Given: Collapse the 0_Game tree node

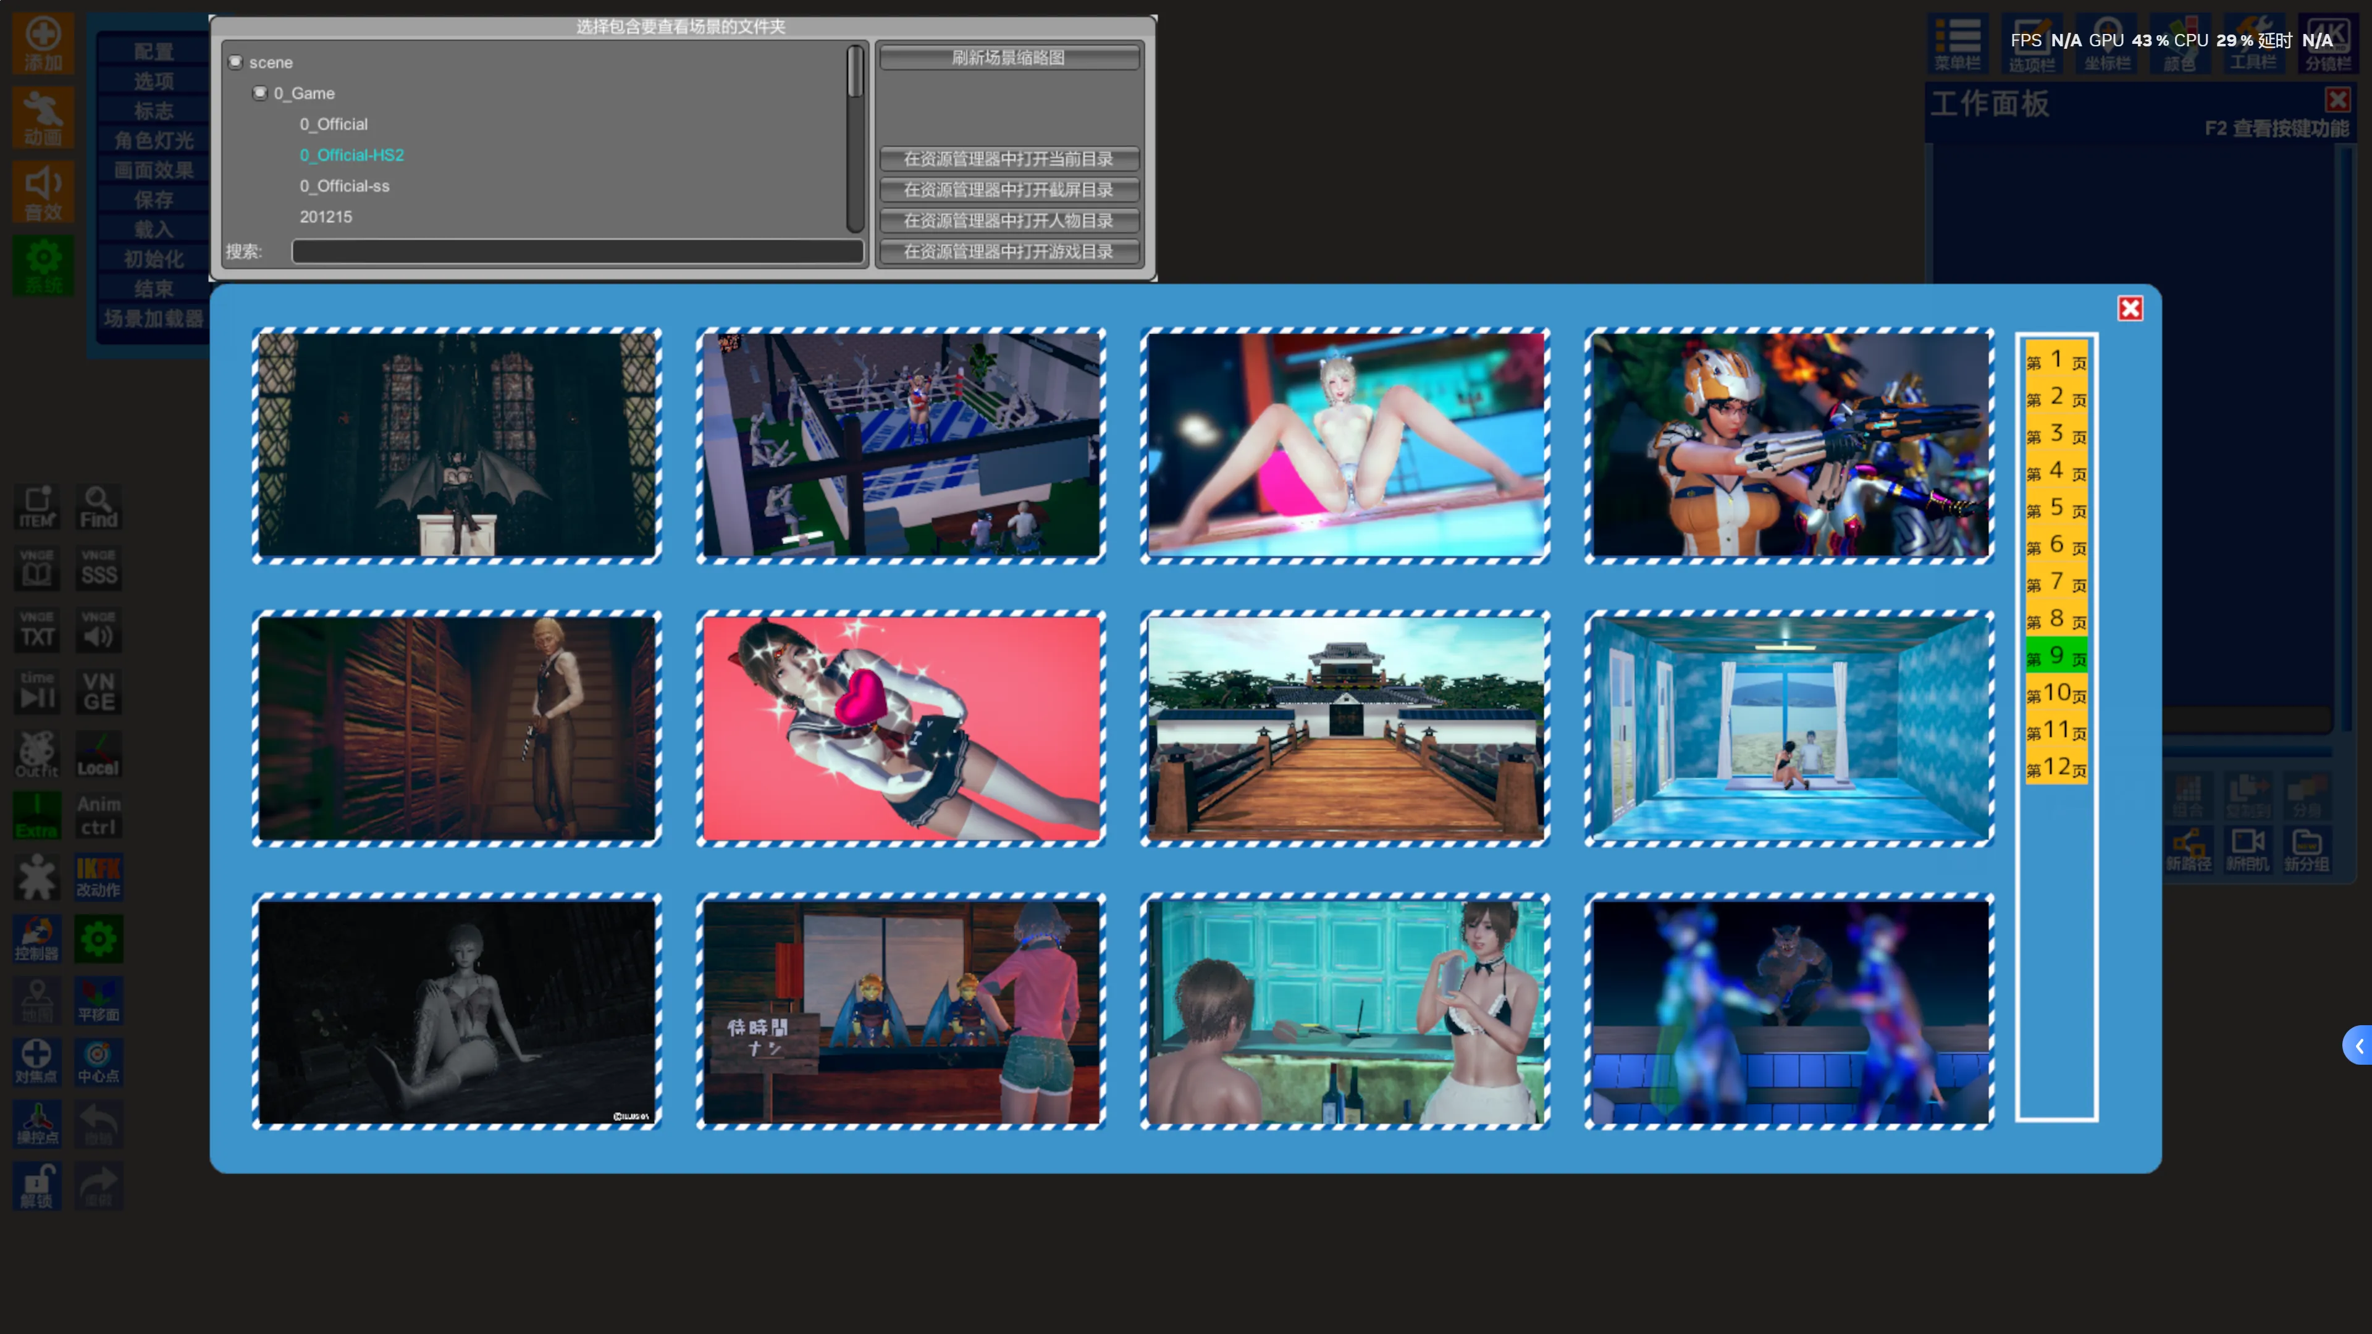Looking at the screenshot, I should [x=259, y=92].
